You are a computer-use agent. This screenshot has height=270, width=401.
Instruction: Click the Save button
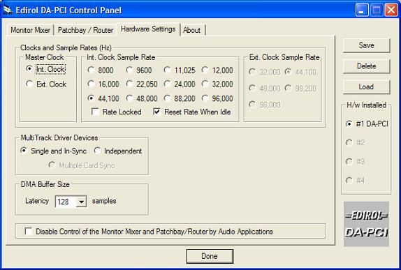pos(366,45)
